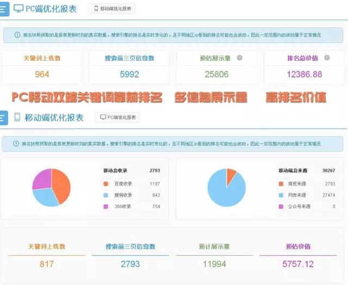Click the monitor icon beside PC端优化报表 heading
This screenshot has width=348, height=285.
tap(18, 9)
